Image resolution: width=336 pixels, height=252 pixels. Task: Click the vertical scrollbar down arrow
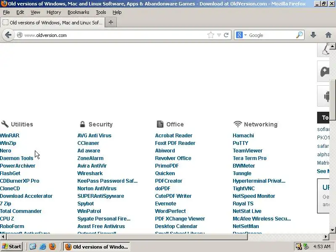pyautogui.click(x=333, y=230)
